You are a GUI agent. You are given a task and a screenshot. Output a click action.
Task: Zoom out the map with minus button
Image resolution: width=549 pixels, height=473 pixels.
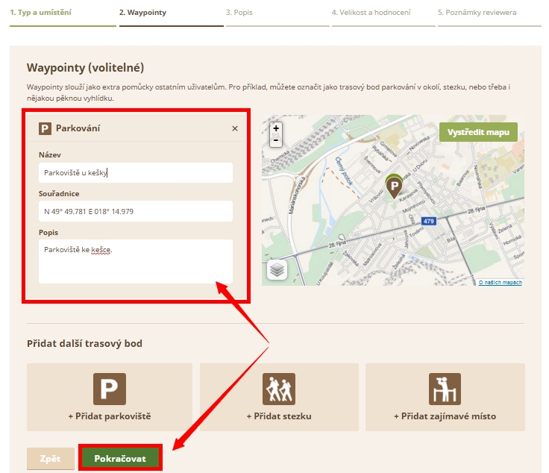click(x=276, y=141)
